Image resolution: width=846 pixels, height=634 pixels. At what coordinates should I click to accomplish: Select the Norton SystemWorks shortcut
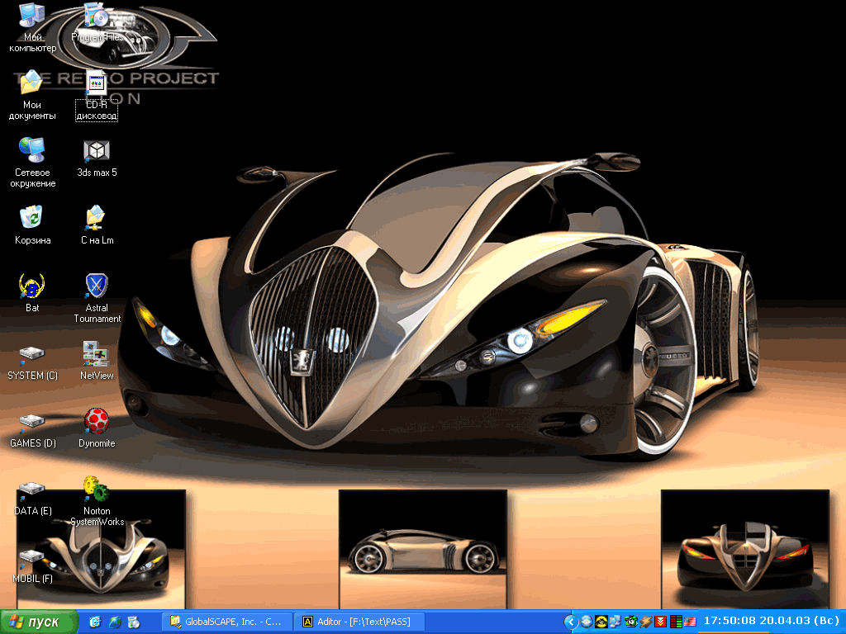pyautogui.click(x=97, y=501)
